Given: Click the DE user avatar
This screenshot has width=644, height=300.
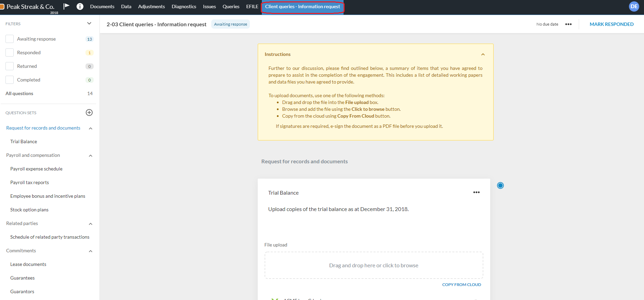Looking at the screenshot, I should click(x=634, y=6).
